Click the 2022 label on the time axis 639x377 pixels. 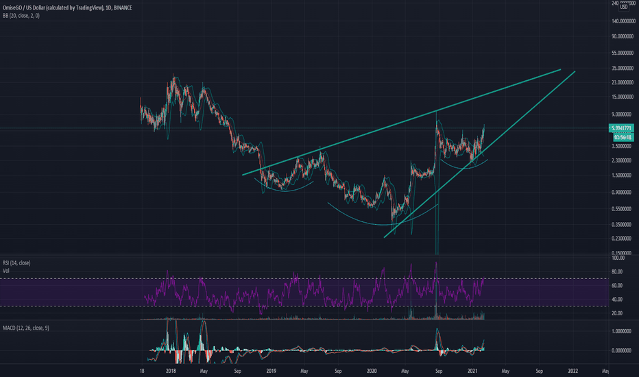click(x=573, y=371)
